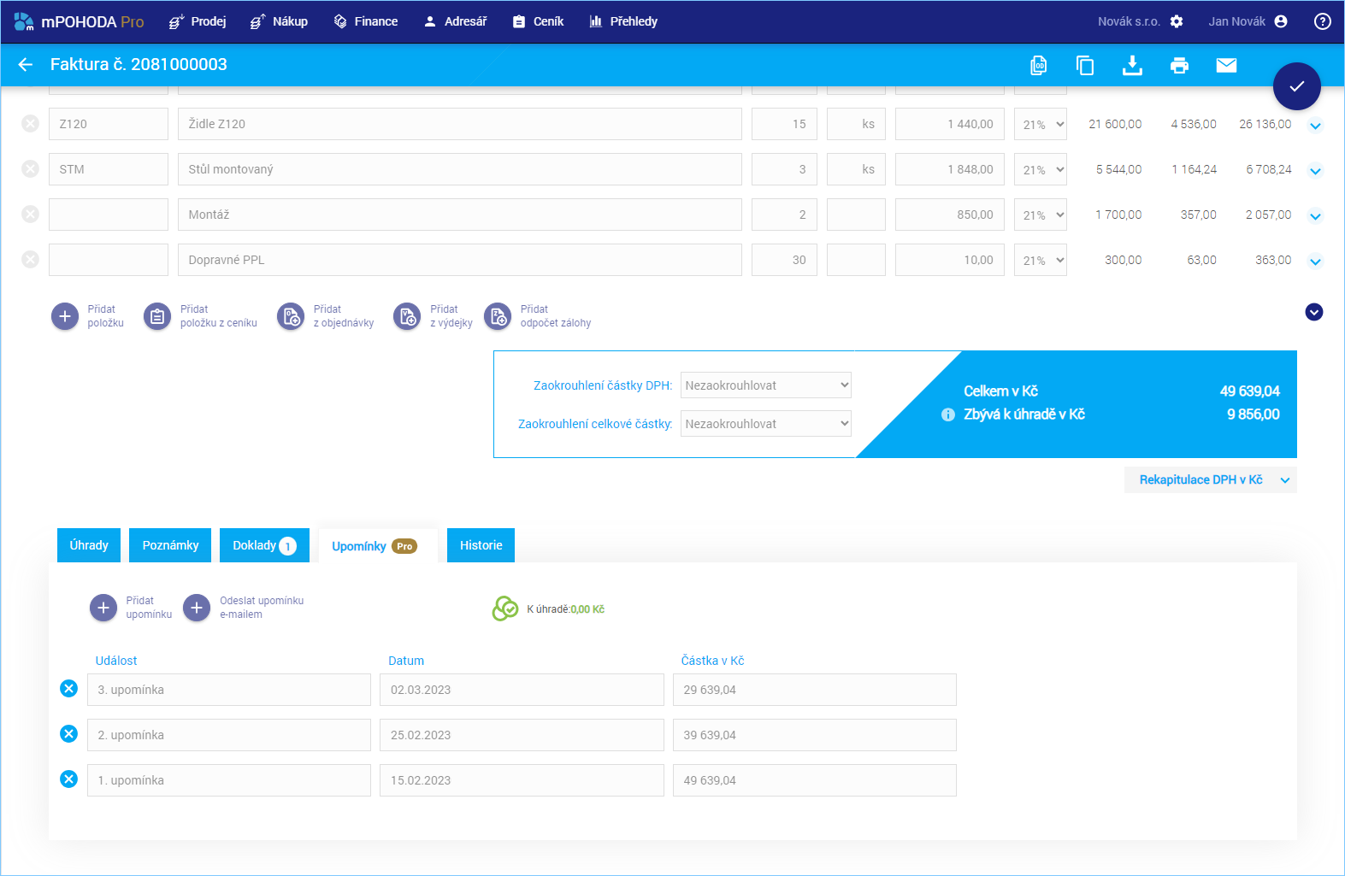Open VAT rate dropdown for Dopravné PPL
Viewport: 1345px width, 876px height.
(x=1041, y=260)
